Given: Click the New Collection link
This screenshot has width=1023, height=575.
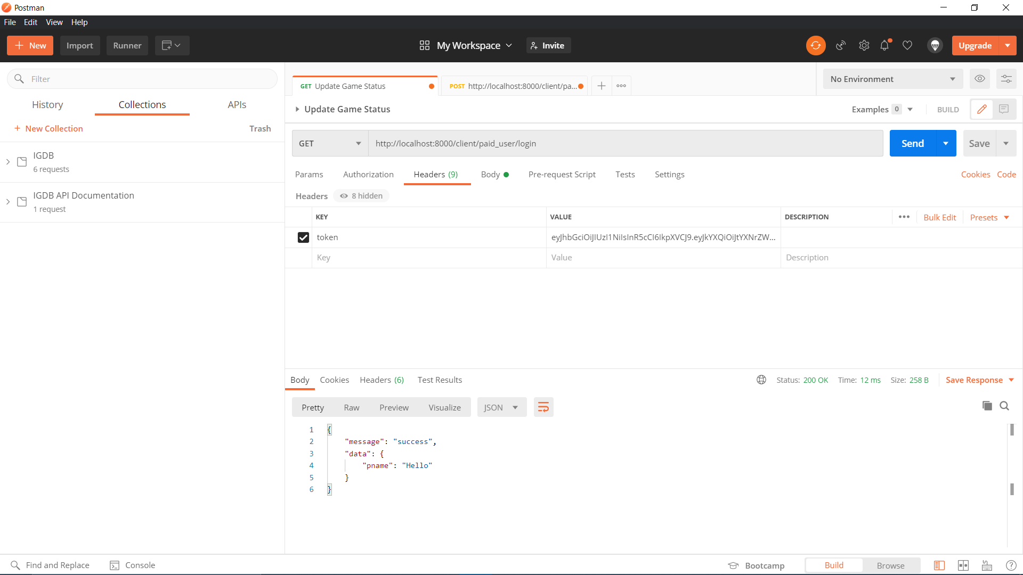Looking at the screenshot, I should point(48,128).
